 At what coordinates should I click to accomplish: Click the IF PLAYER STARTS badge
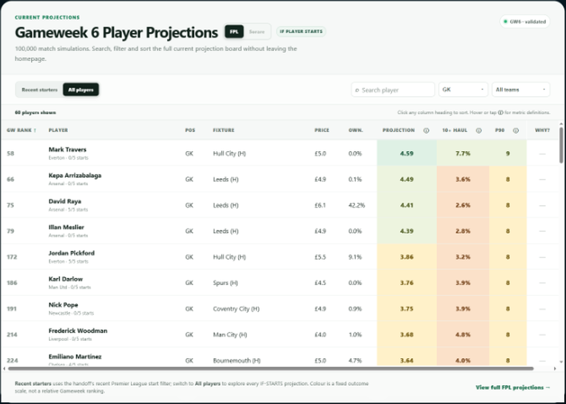point(301,32)
